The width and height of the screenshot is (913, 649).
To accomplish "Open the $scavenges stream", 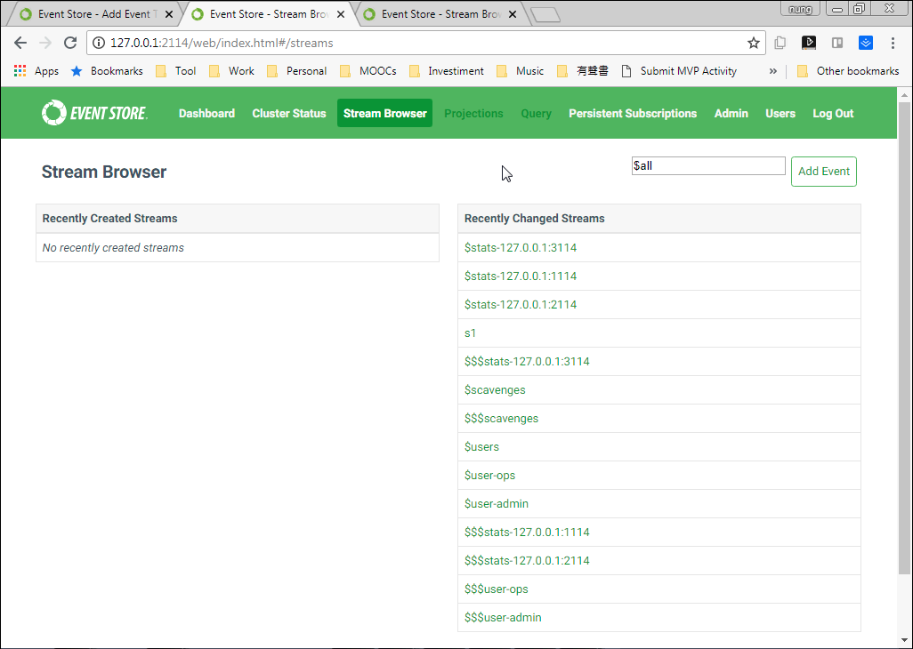I will coord(495,390).
